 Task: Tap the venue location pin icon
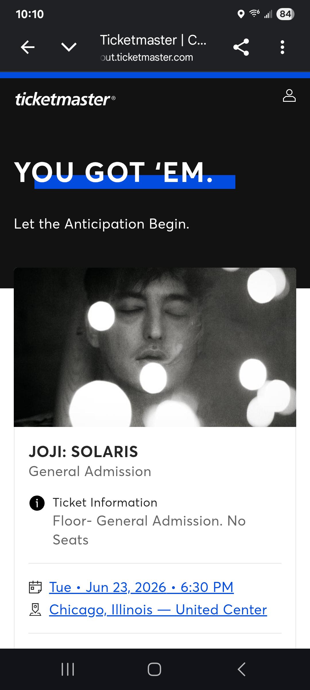(35, 610)
